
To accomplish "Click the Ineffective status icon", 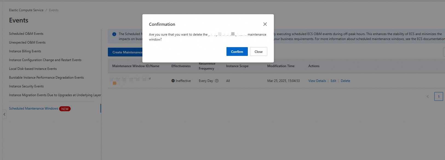I will (x=173, y=81).
